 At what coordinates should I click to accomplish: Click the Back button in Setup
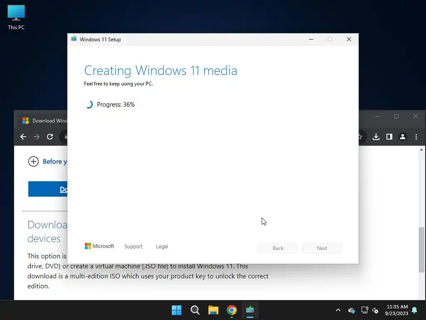tap(278, 248)
